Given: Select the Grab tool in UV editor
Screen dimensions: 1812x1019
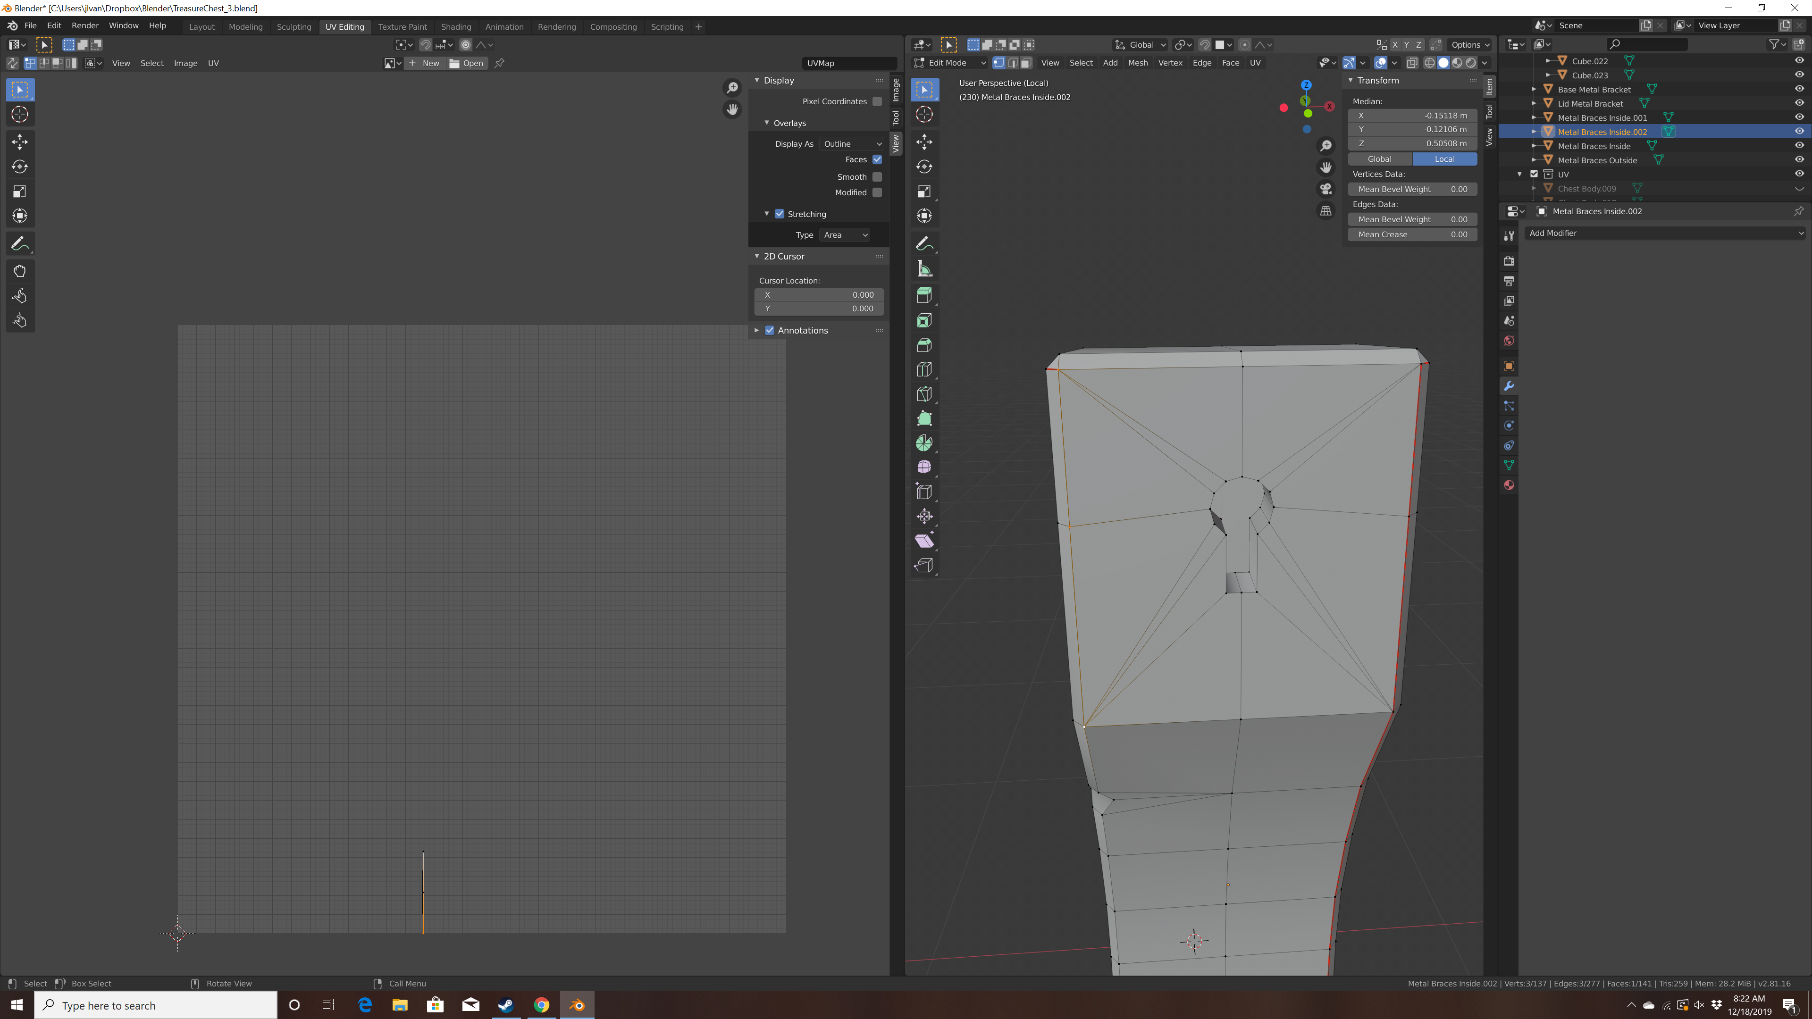Looking at the screenshot, I should (x=20, y=271).
